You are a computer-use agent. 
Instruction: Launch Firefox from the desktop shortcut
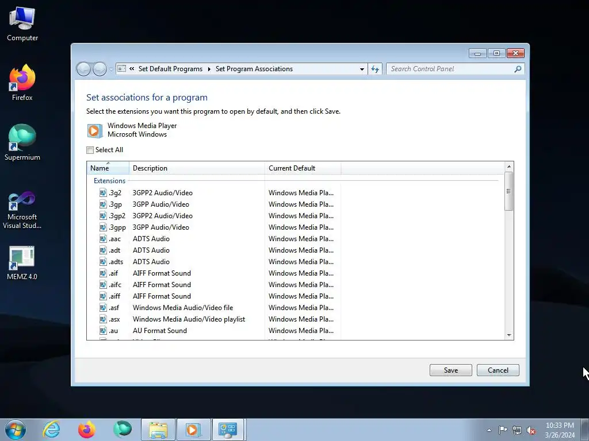click(22, 83)
